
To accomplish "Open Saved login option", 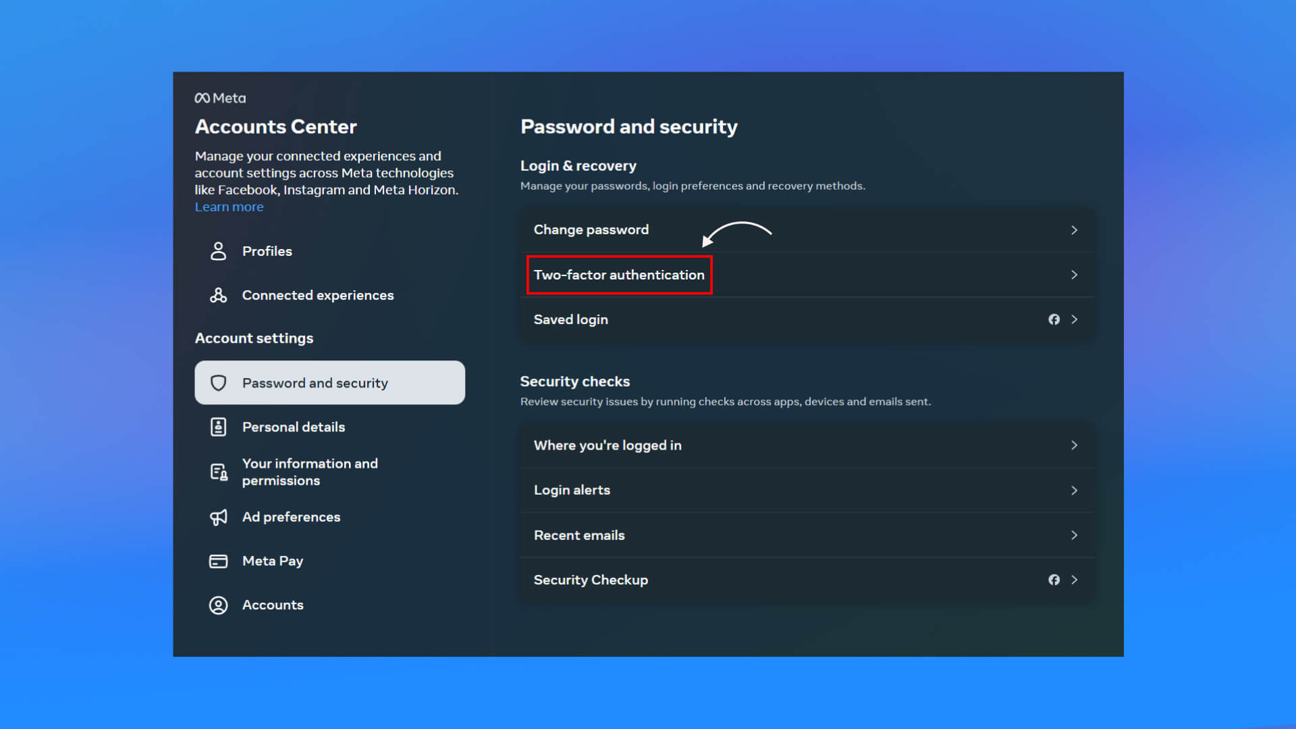I will (807, 319).
